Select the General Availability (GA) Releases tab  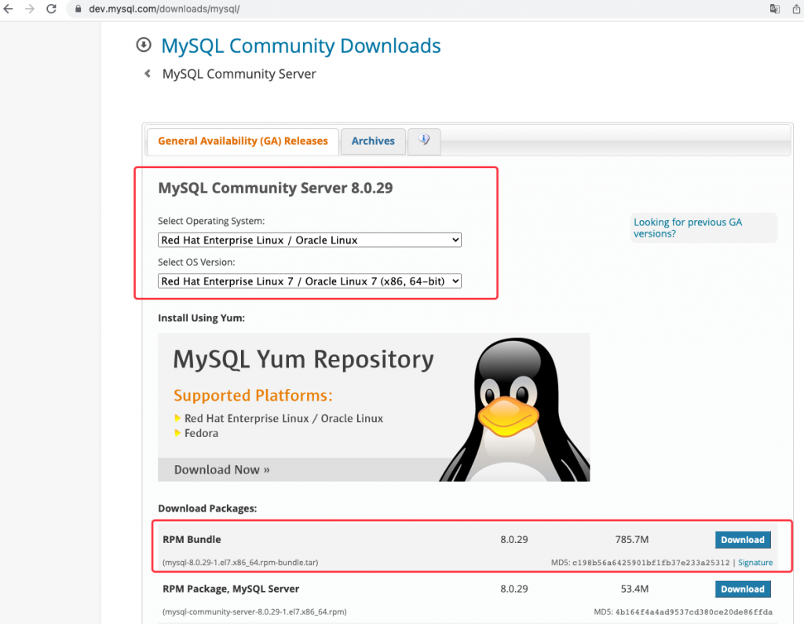242,141
